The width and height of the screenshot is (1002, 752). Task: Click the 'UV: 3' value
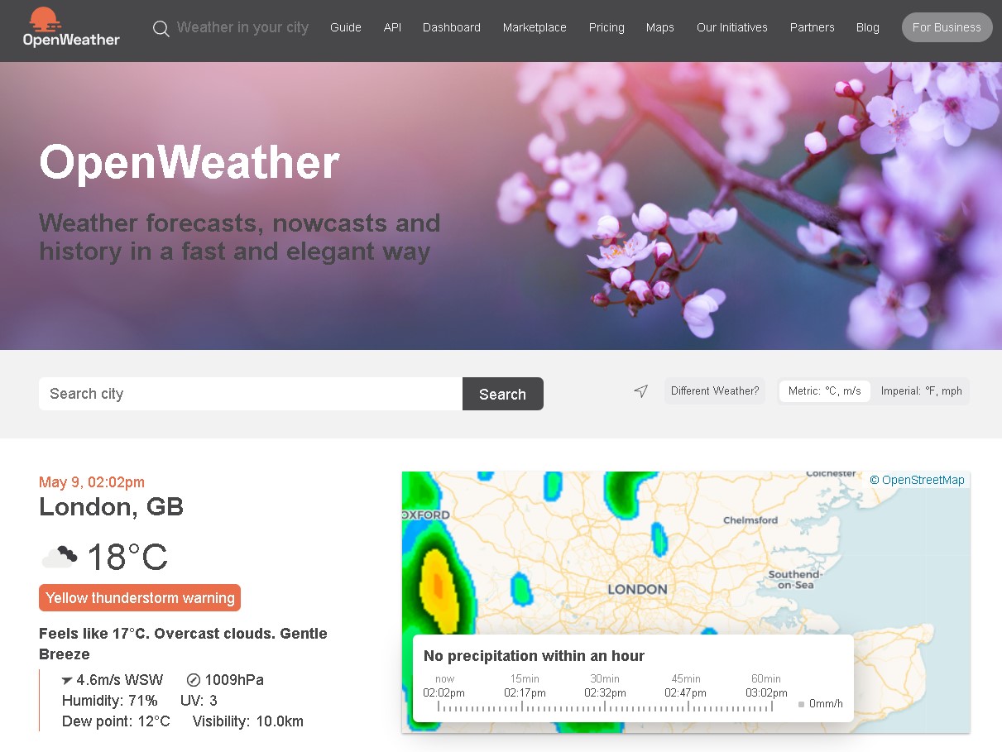pos(199,701)
